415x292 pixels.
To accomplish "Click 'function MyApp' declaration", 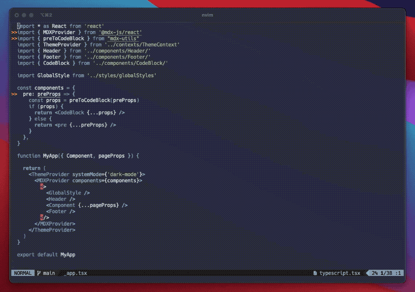I will click(x=37, y=156).
